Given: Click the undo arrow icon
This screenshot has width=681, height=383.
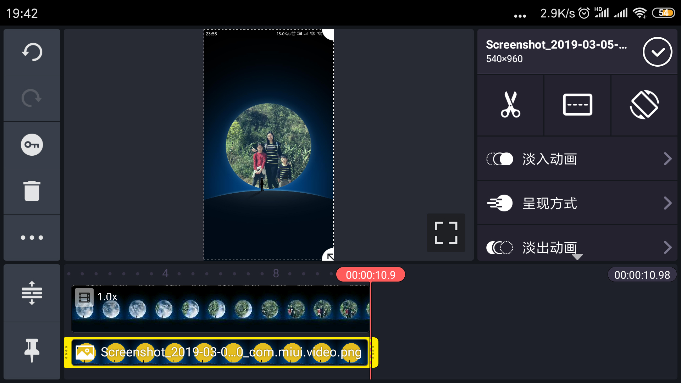Looking at the screenshot, I should click(32, 52).
